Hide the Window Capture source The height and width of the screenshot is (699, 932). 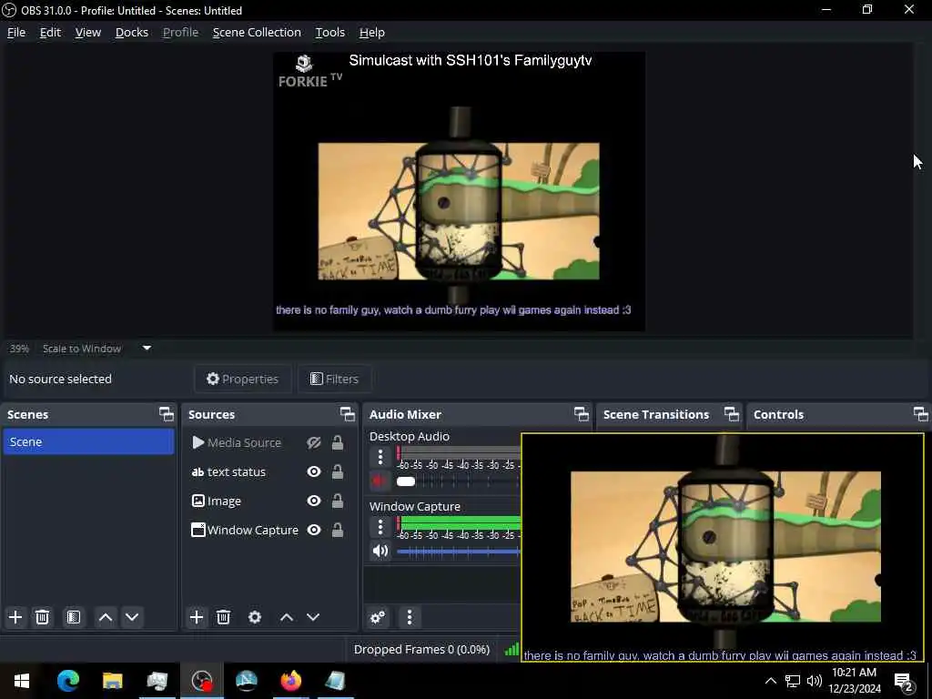[x=314, y=530]
